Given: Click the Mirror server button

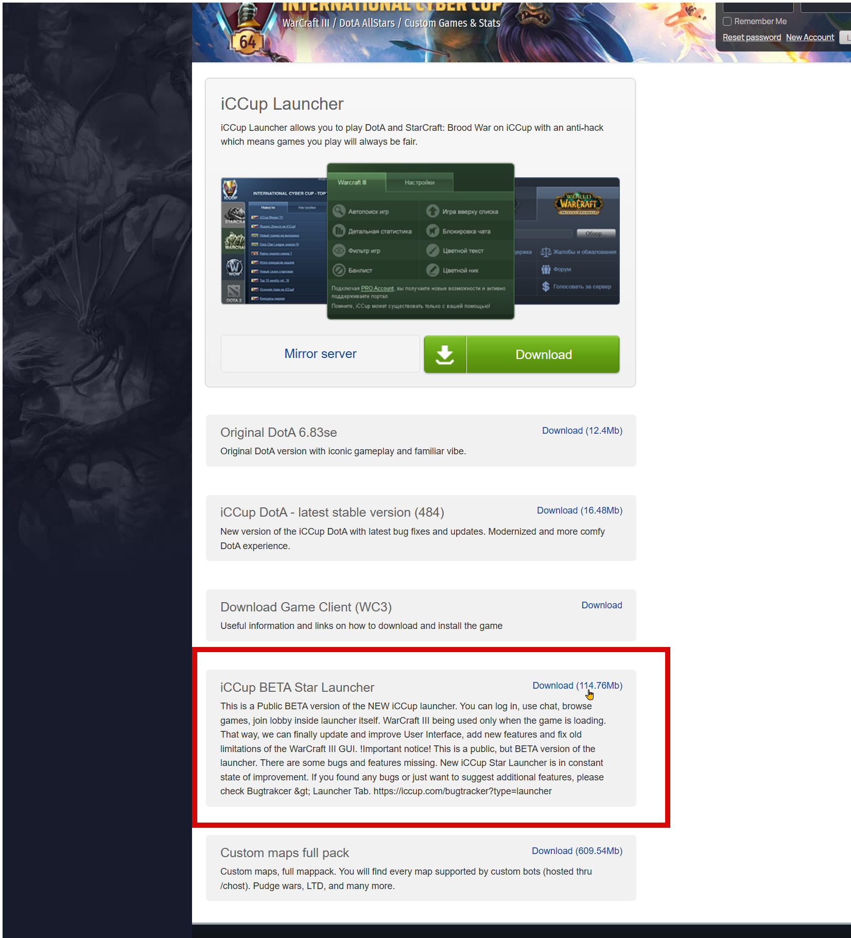Looking at the screenshot, I should pyautogui.click(x=320, y=354).
